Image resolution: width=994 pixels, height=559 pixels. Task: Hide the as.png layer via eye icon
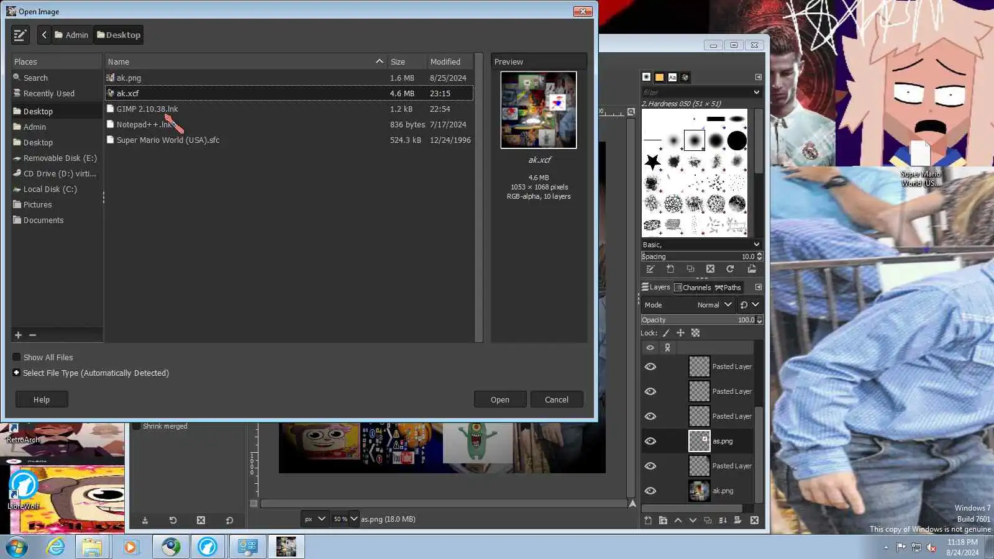pyautogui.click(x=650, y=442)
